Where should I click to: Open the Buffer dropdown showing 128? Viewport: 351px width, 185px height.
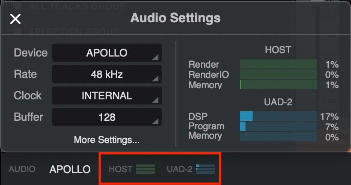click(x=107, y=117)
